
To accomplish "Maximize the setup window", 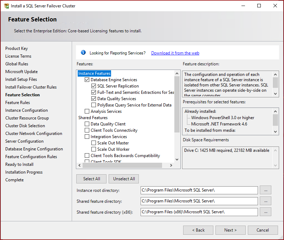I will pyautogui.click(x=259, y=6).
